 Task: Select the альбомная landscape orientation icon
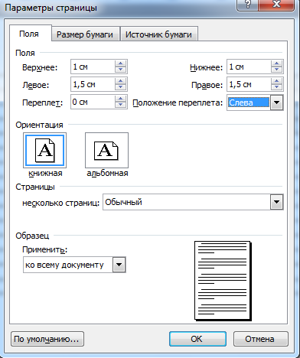(106, 150)
